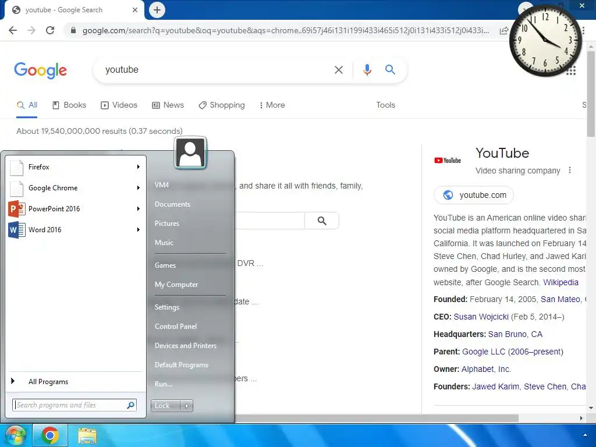Expand Firefox jump list arrow

pyautogui.click(x=139, y=167)
